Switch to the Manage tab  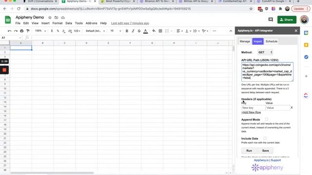click(245, 41)
